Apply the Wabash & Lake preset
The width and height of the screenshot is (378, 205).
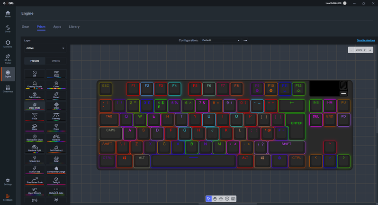point(56,191)
